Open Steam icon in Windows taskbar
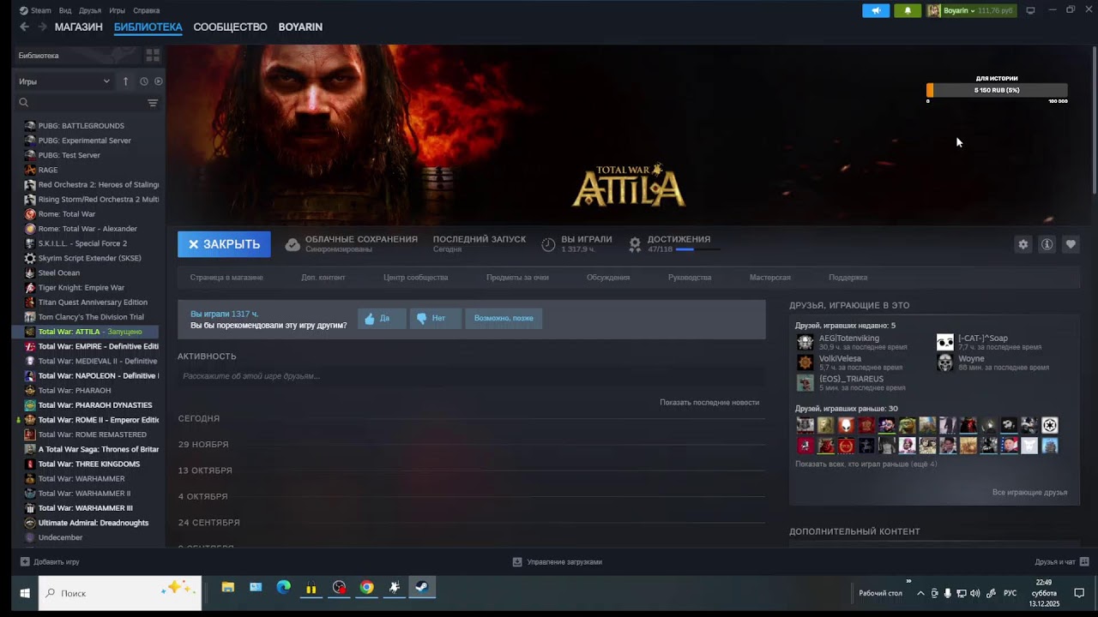Image resolution: width=1098 pixels, height=617 pixels. tap(422, 588)
